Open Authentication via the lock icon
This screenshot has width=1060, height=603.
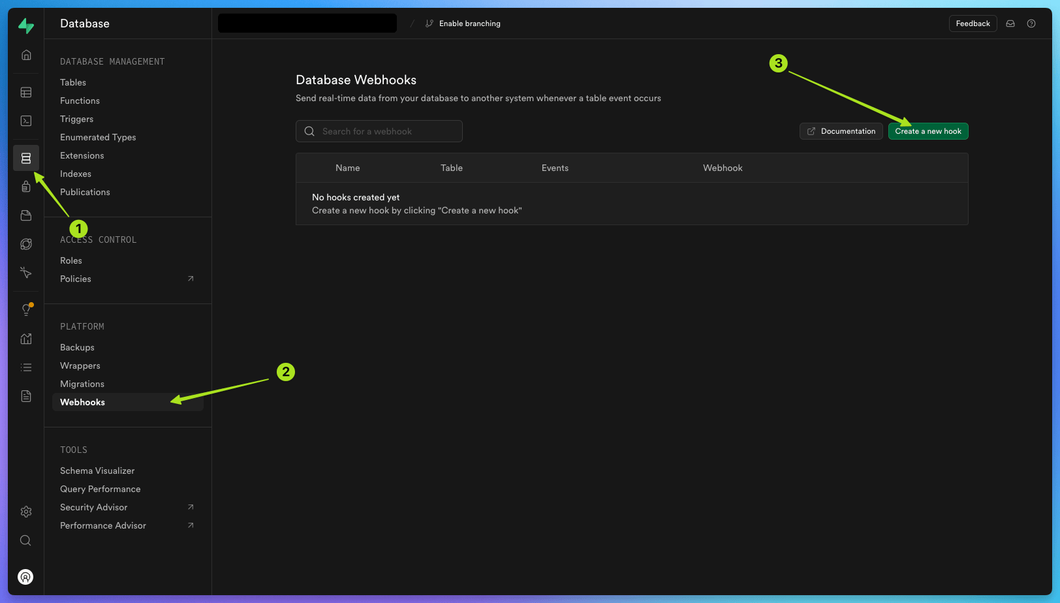tap(26, 186)
